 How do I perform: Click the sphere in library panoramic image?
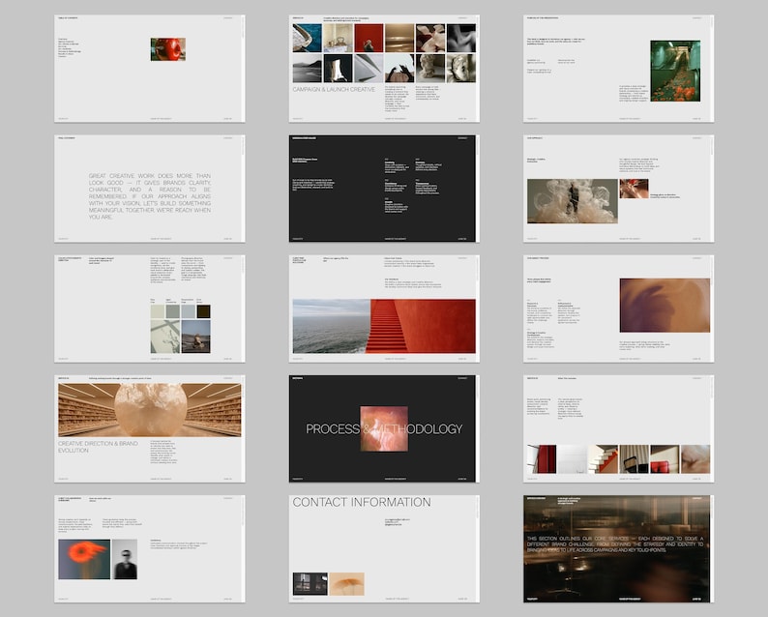point(151,410)
